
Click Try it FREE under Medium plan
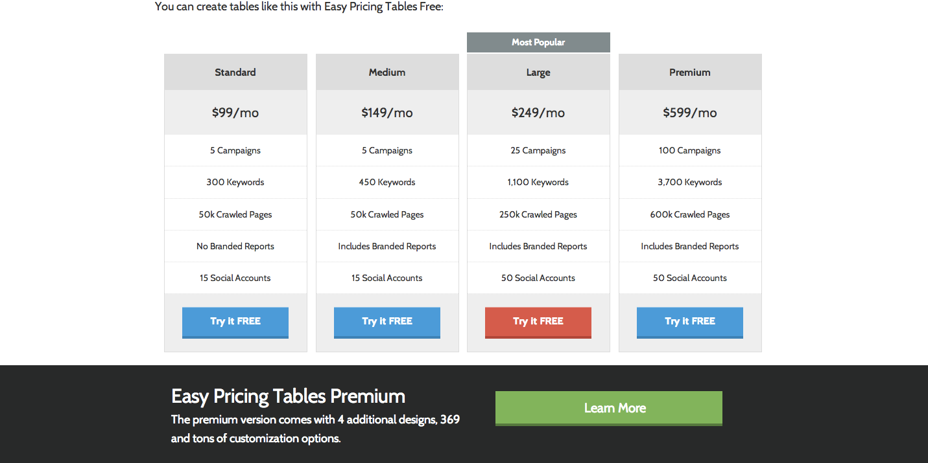(387, 322)
